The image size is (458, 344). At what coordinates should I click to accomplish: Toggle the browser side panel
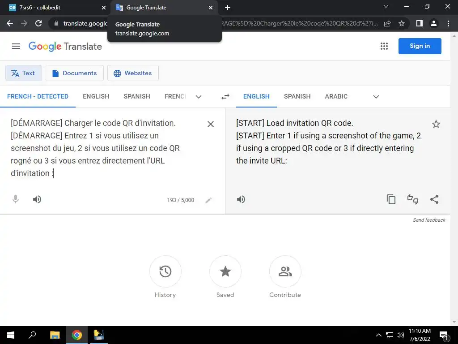(420, 23)
